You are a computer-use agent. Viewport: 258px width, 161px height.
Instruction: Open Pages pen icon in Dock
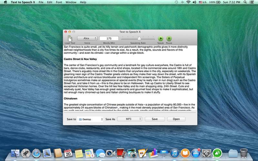tap(143, 153)
